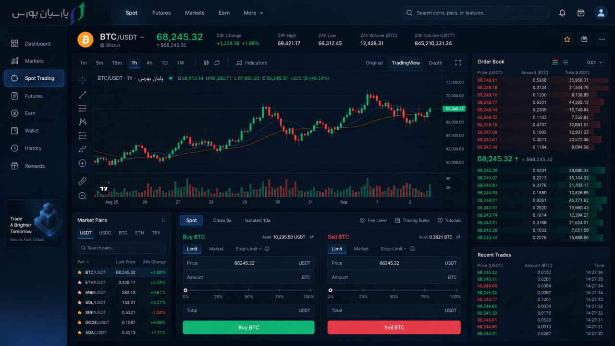The height and width of the screenshot is (346, 615).
Task: Expand the More menu in top navigation
Action: click(x=254, y=13)
